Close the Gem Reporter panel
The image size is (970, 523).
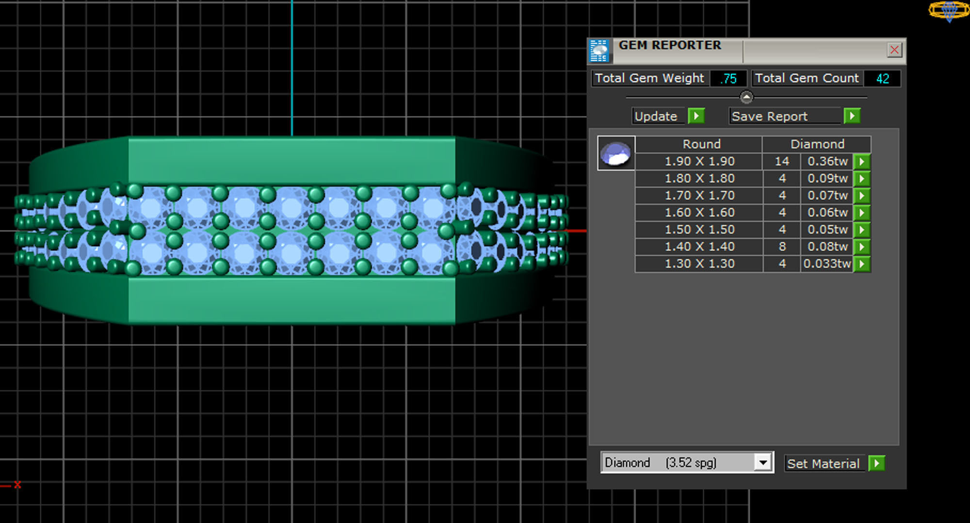coord(894,50)
